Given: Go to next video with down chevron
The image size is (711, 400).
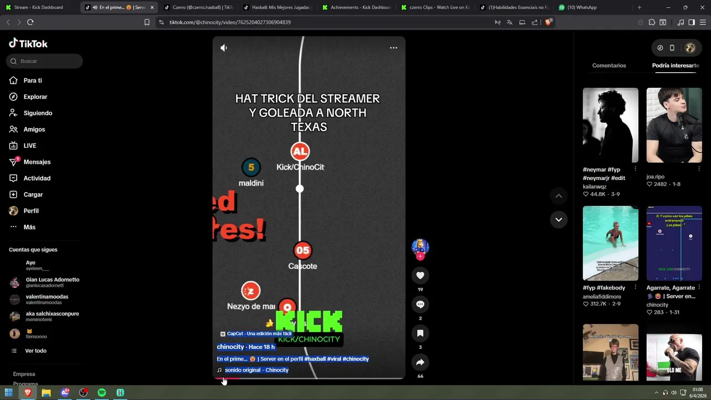Looking at the screenshot, I should click(559, 219).
